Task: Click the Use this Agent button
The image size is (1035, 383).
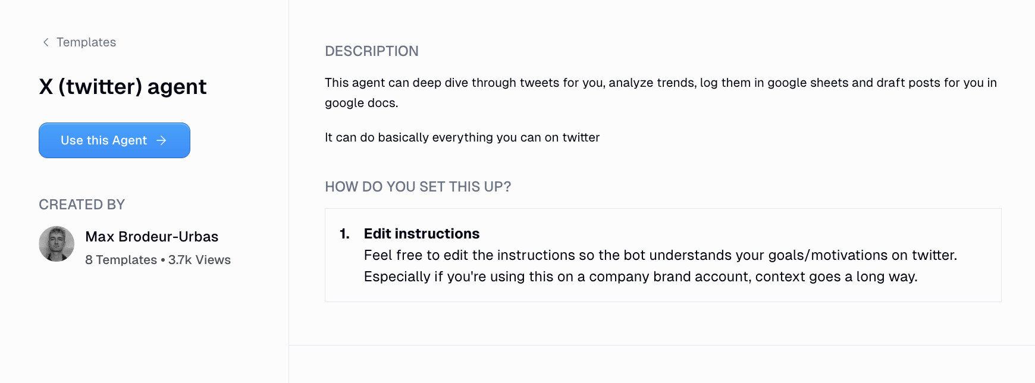Action: click(x=114, y=140)
